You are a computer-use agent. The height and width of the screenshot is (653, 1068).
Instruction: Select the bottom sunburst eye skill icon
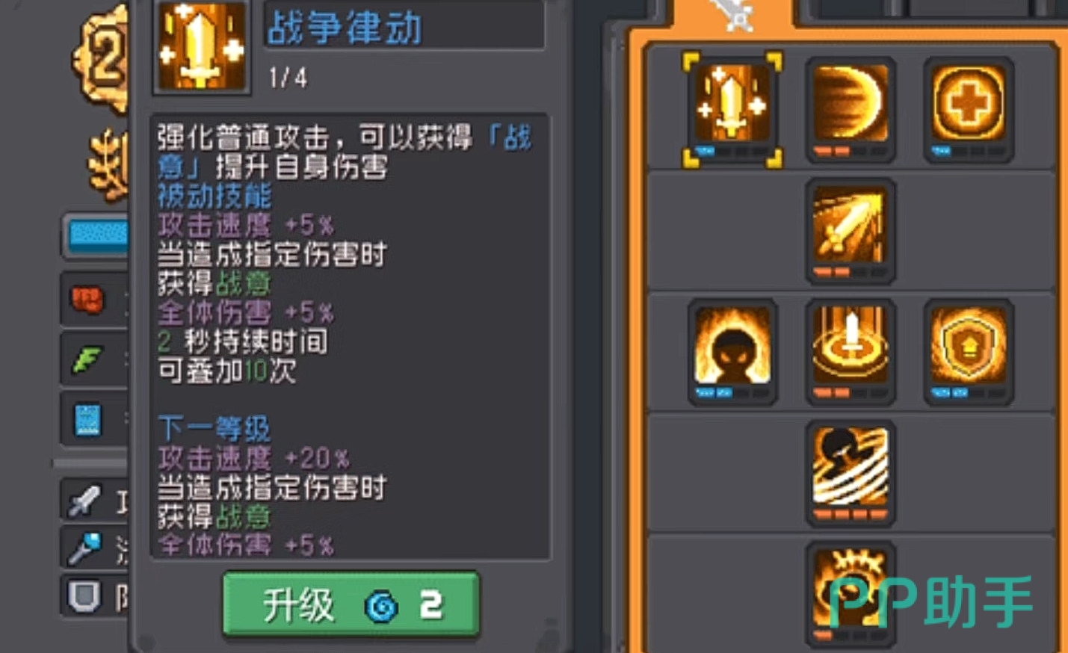click(850, 594)
